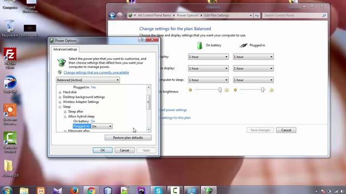Click the Forward arrow in Control Panel

tap(119, 16)
